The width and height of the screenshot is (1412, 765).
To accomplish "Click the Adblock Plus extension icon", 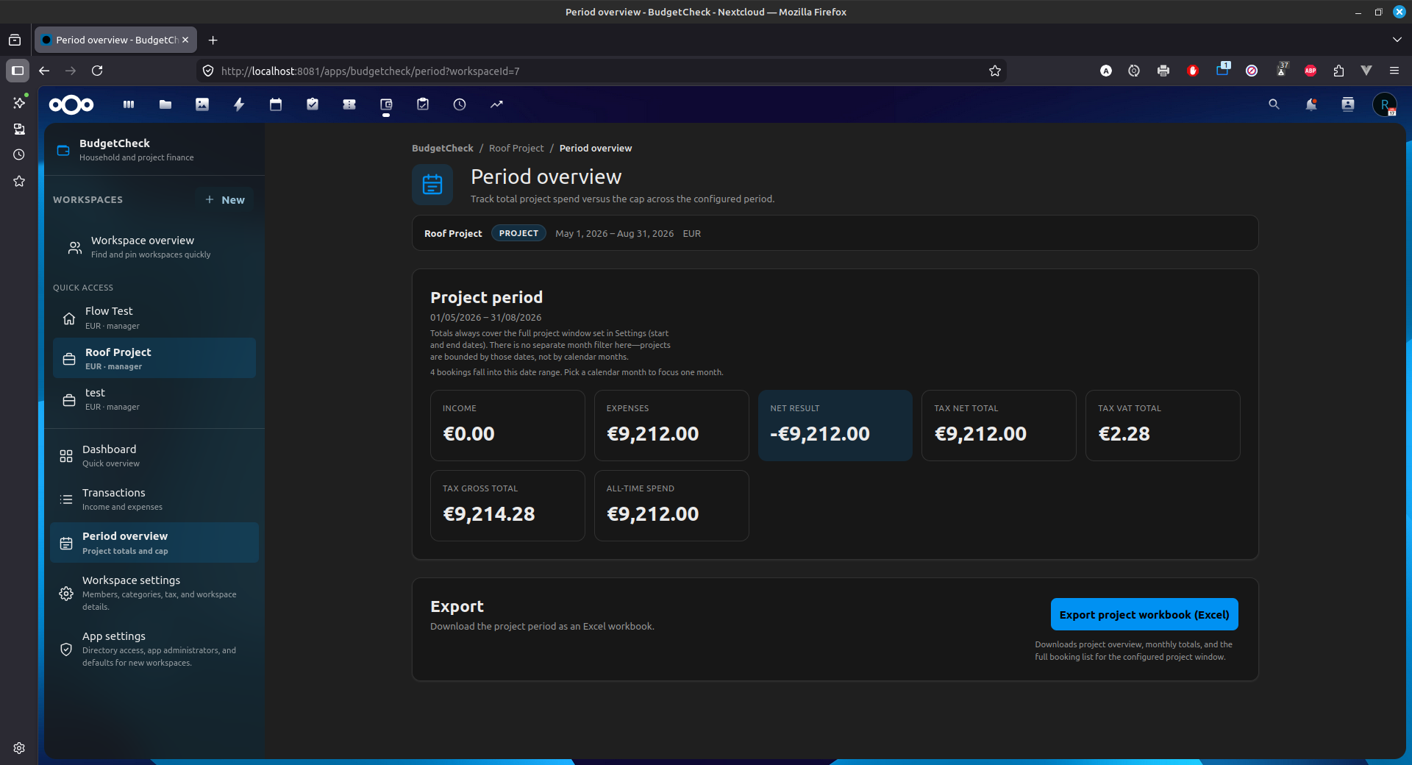I will click(x=1311, y=71).
